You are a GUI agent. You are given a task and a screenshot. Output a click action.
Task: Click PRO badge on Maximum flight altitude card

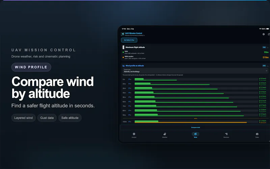(264, 47)
